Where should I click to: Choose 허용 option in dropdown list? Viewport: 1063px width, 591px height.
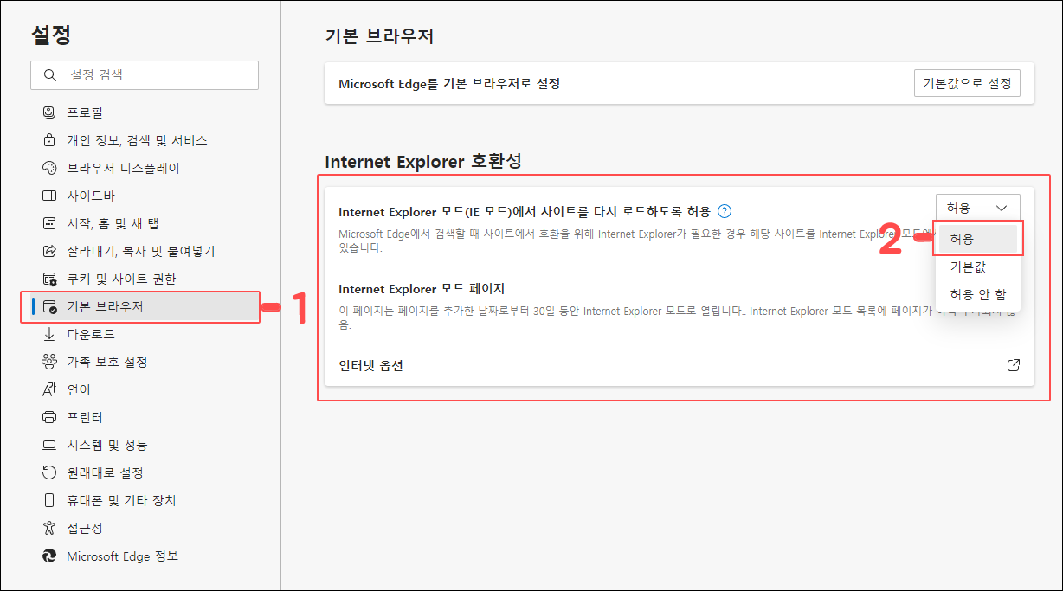[x=978, y=239]
